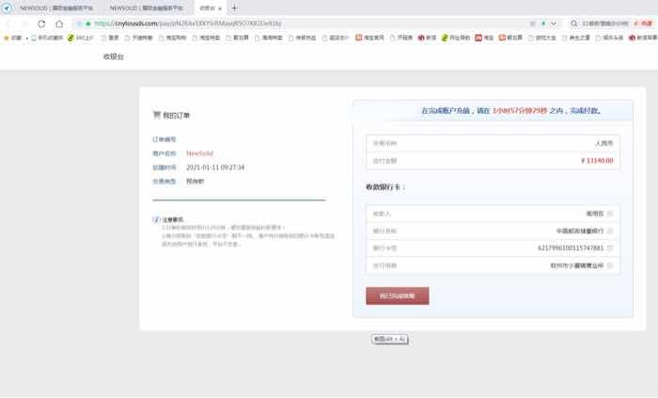Click the green padlock in address bar

(88, 24)
